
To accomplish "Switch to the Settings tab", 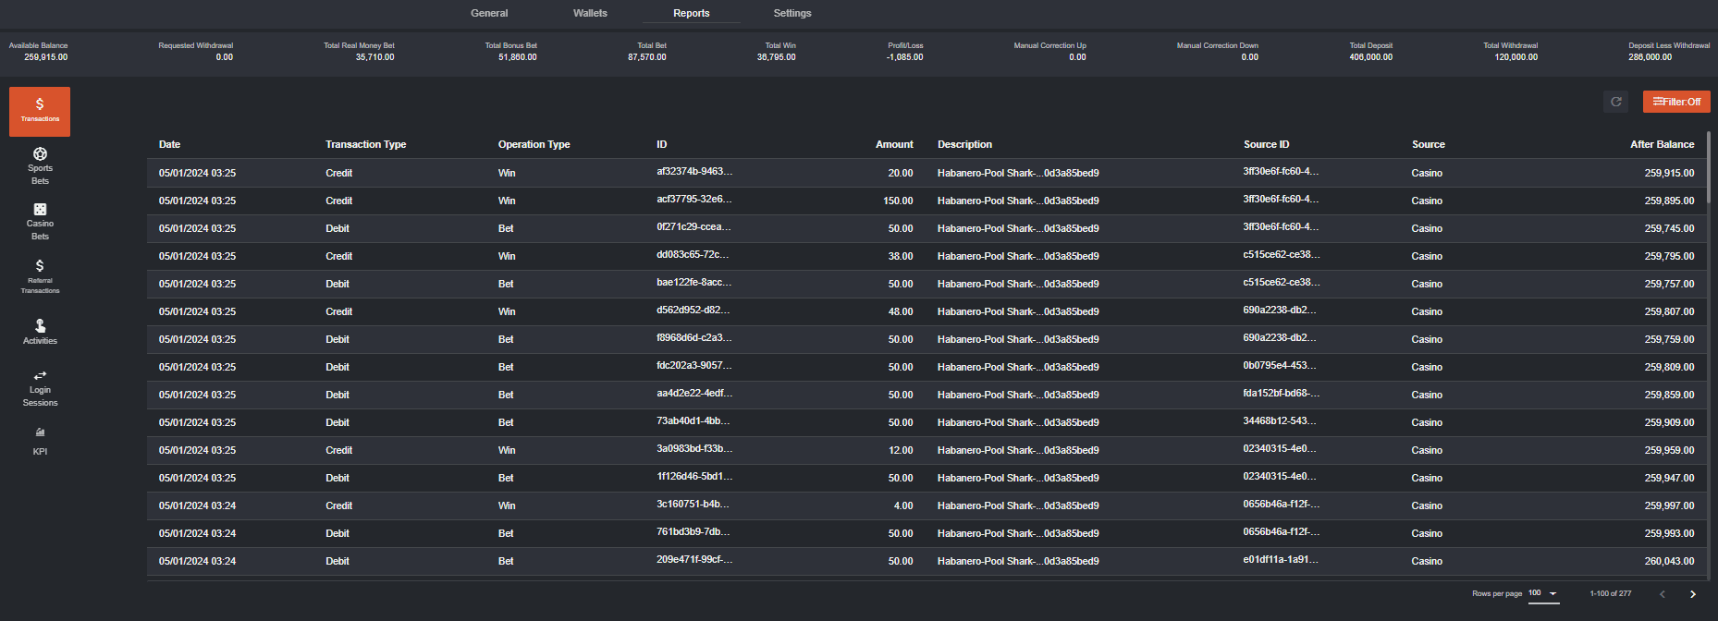I will pyautogui.click(x=792, y=13).
